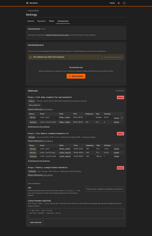Image resolution: width=152 pixels, height=236 pixels.
Task: Delete the erp.bakery.example webhook
Action: click(x=120, y=134)
